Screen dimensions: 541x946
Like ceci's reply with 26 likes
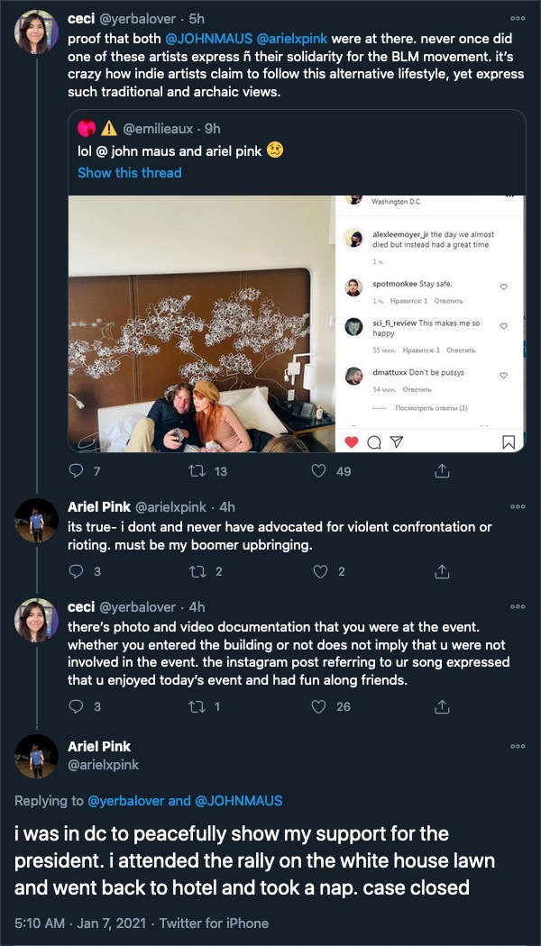[x=318, y=707]
